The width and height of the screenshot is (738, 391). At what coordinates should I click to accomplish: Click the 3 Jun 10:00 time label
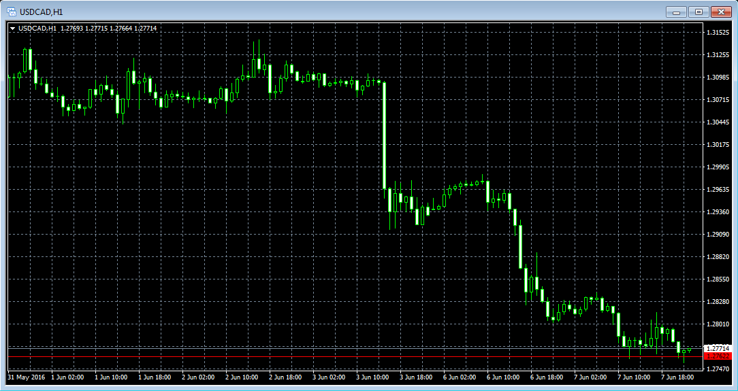click(373, 377)
